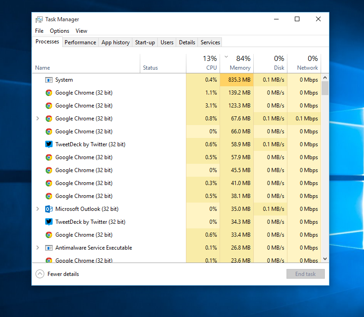The image size is (364, 317).
Task: Sort by the Network column header
Action: click(304, 64)
